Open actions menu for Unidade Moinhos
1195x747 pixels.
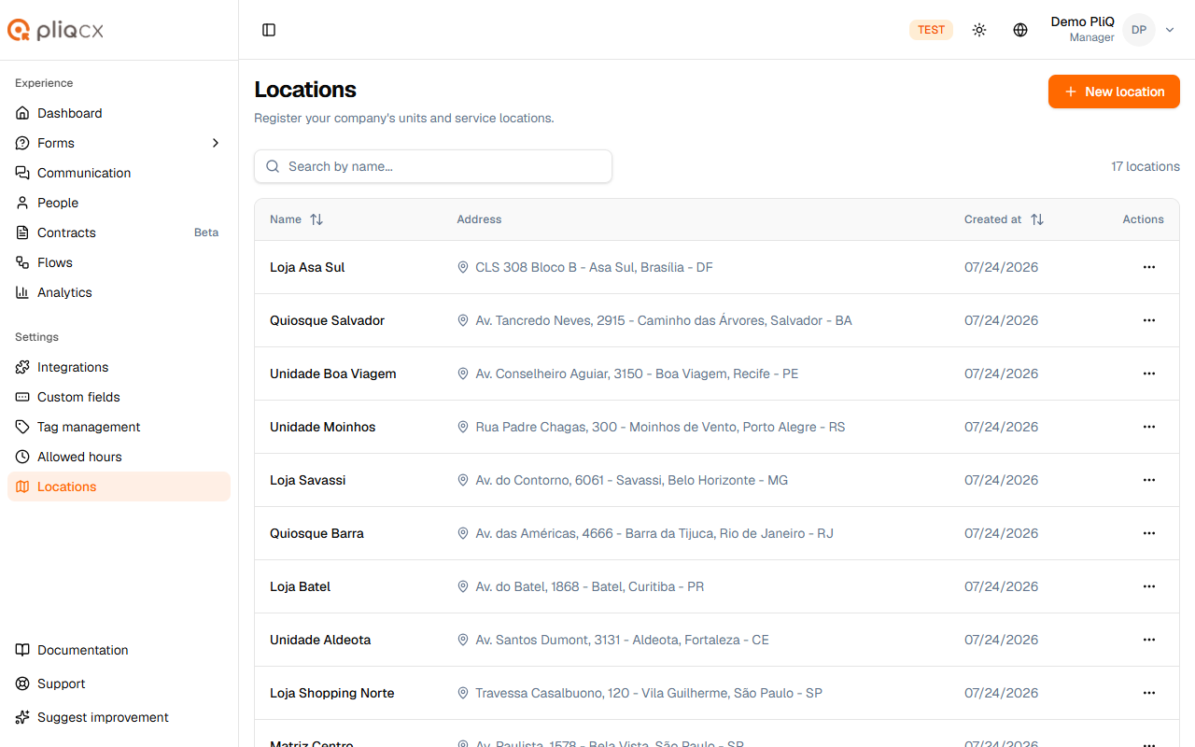click(x=1149, y=427)
